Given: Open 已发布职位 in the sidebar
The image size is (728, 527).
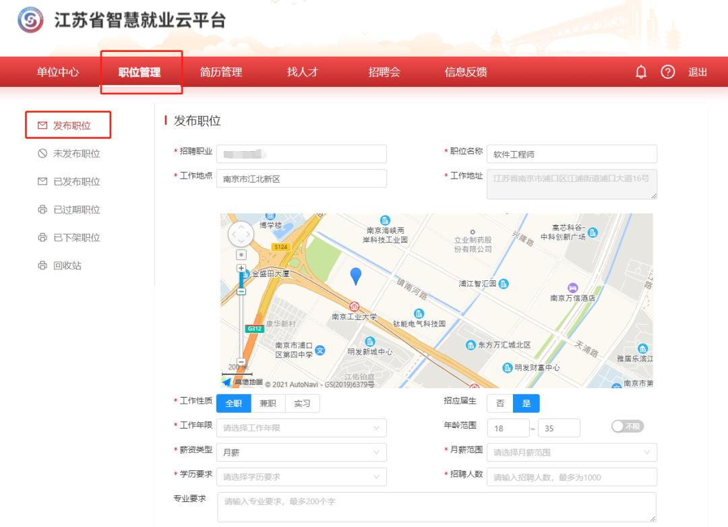Looking at the screenshot, I should pos(76,181).
